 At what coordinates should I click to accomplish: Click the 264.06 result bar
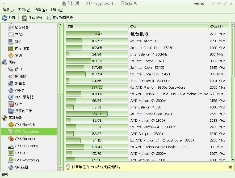pyautogui.click(x=97, y=114)
